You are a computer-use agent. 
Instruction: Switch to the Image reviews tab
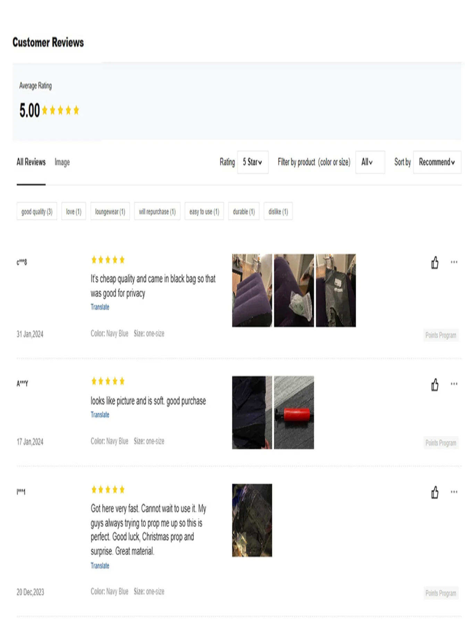pos(62,162)
